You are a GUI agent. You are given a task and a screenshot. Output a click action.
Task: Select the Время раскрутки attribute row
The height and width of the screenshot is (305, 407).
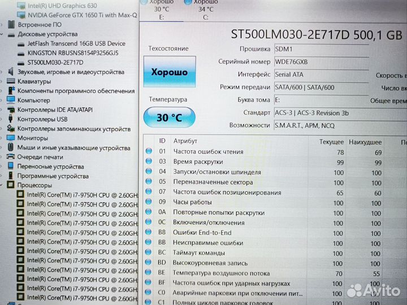point(275,162)
